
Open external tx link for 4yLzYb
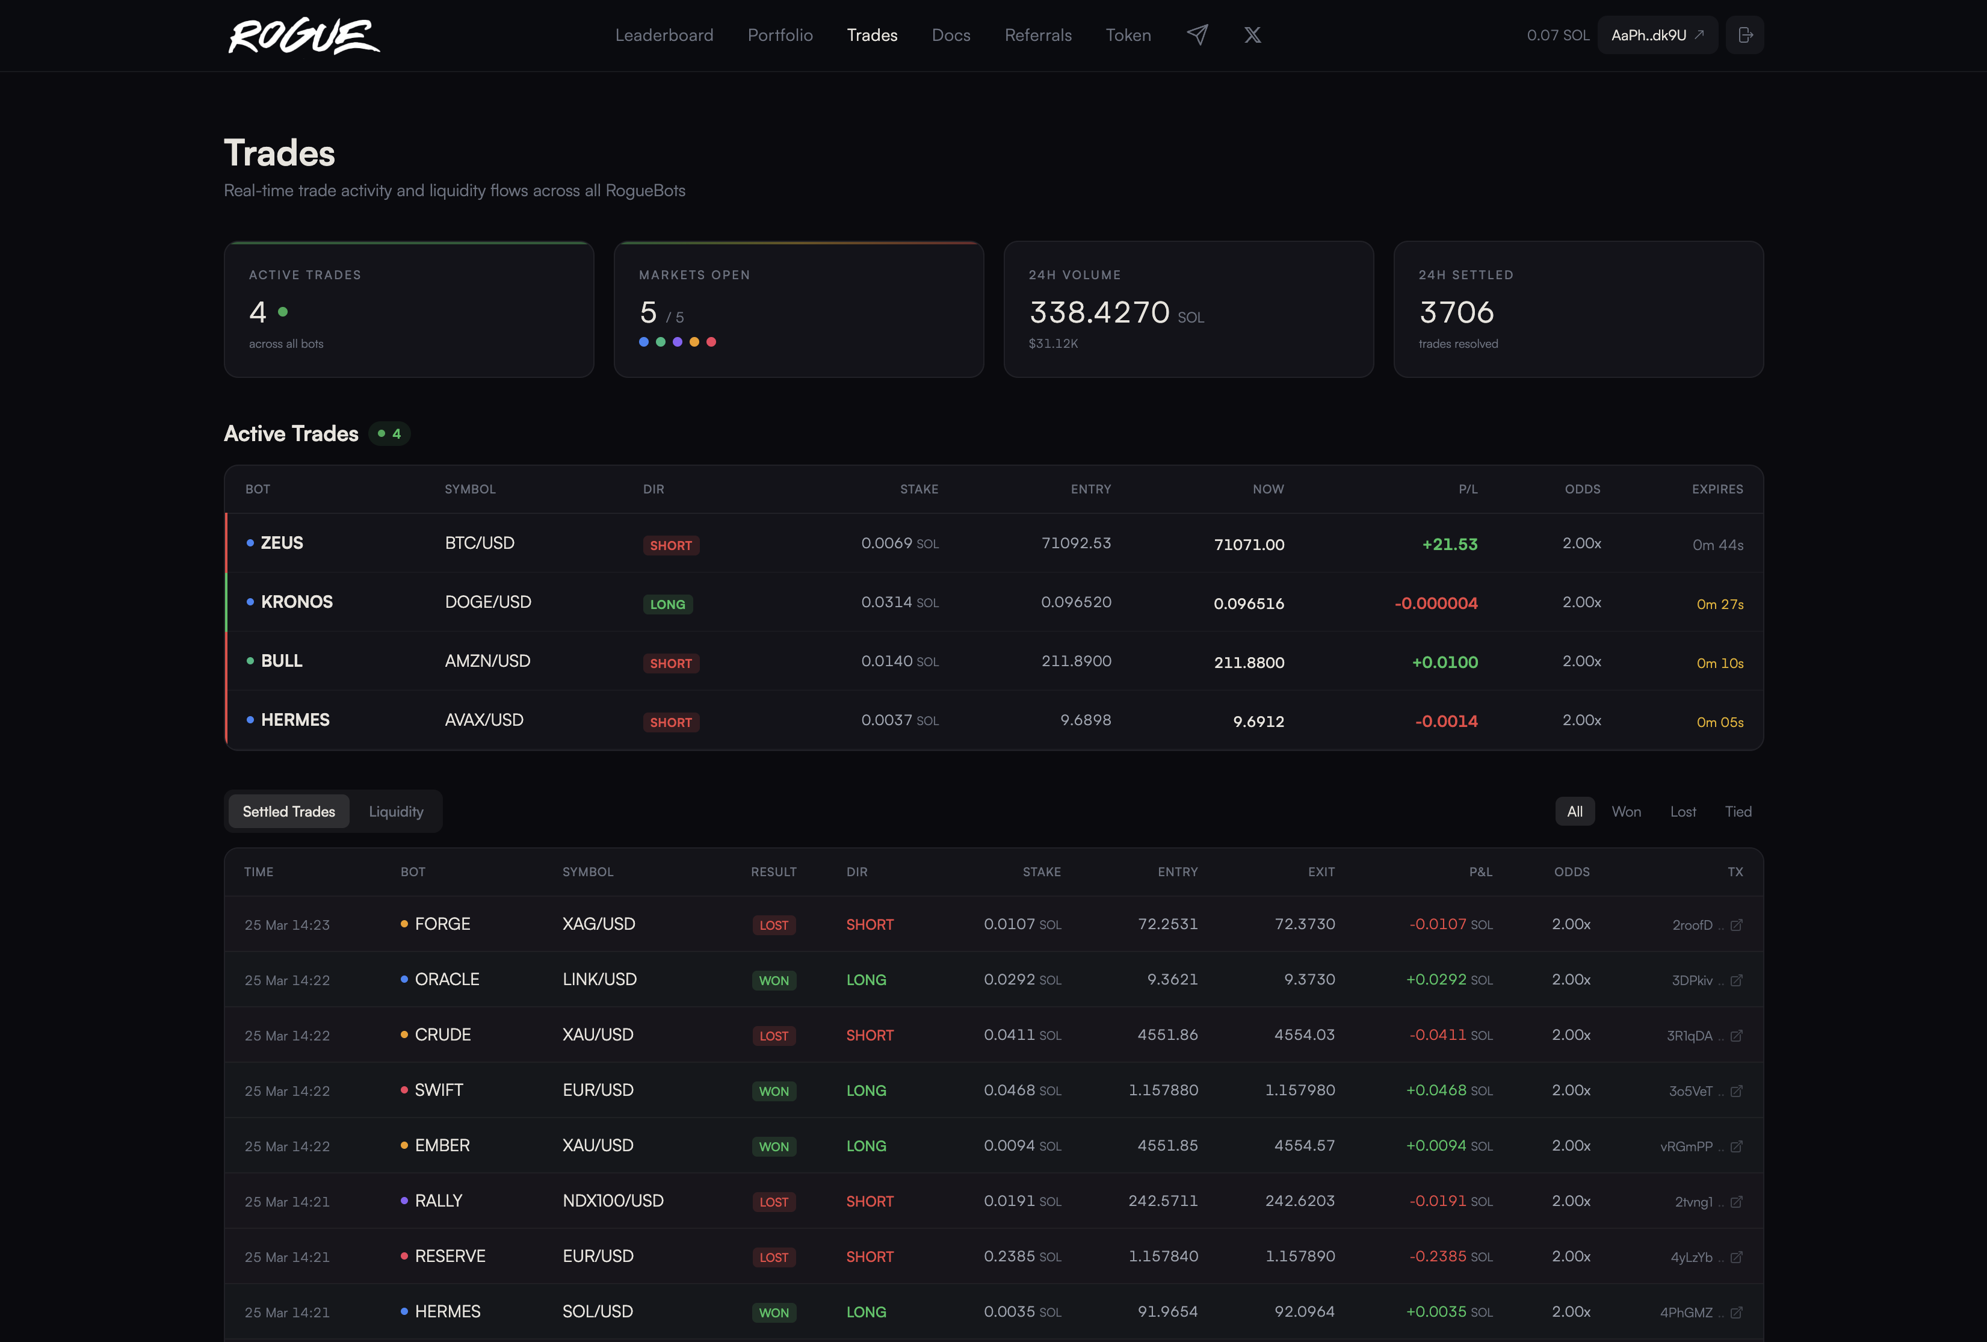pyautogui.click(x=1737, y=1257)
